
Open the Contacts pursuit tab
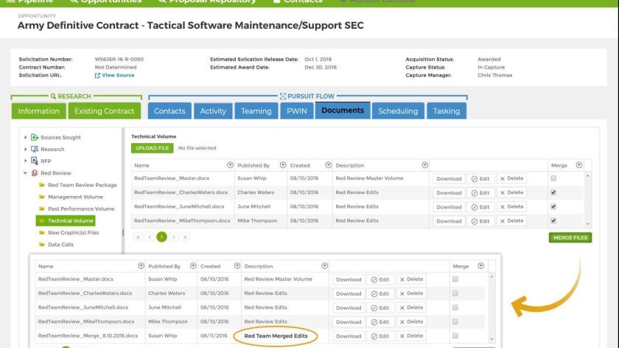click(169, 111)
